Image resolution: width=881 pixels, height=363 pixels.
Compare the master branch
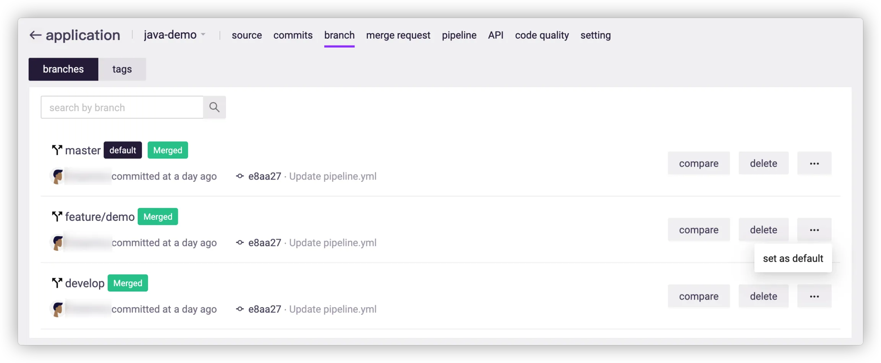699,164
